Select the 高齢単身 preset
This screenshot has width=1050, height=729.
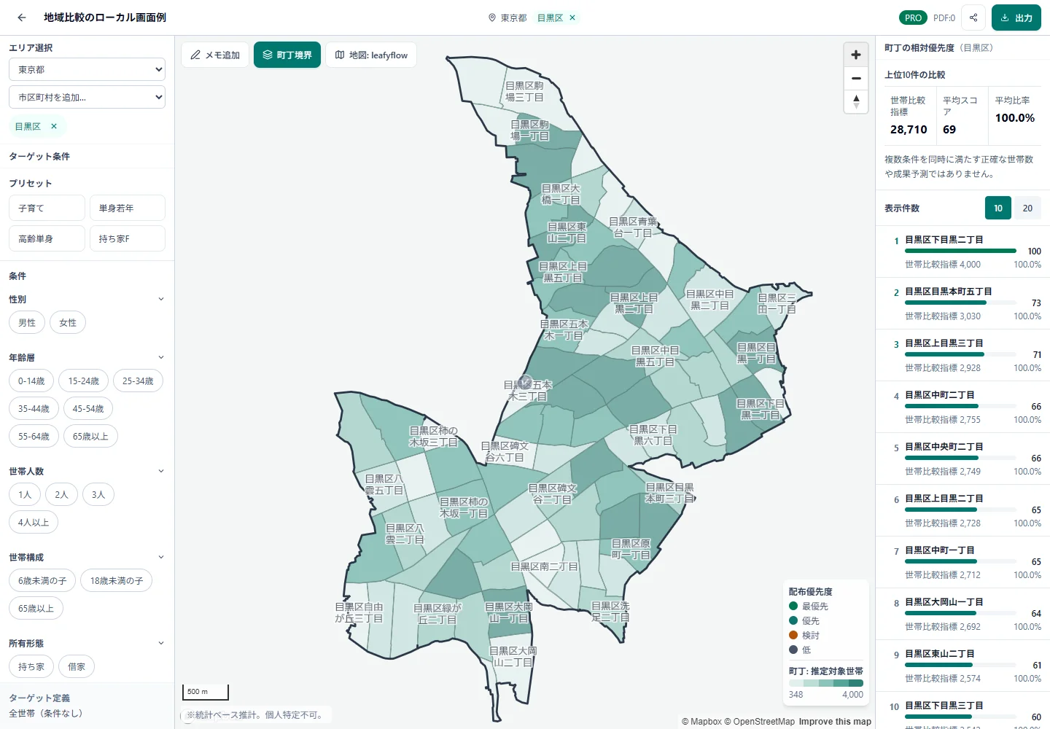click(x=47, y=238)
